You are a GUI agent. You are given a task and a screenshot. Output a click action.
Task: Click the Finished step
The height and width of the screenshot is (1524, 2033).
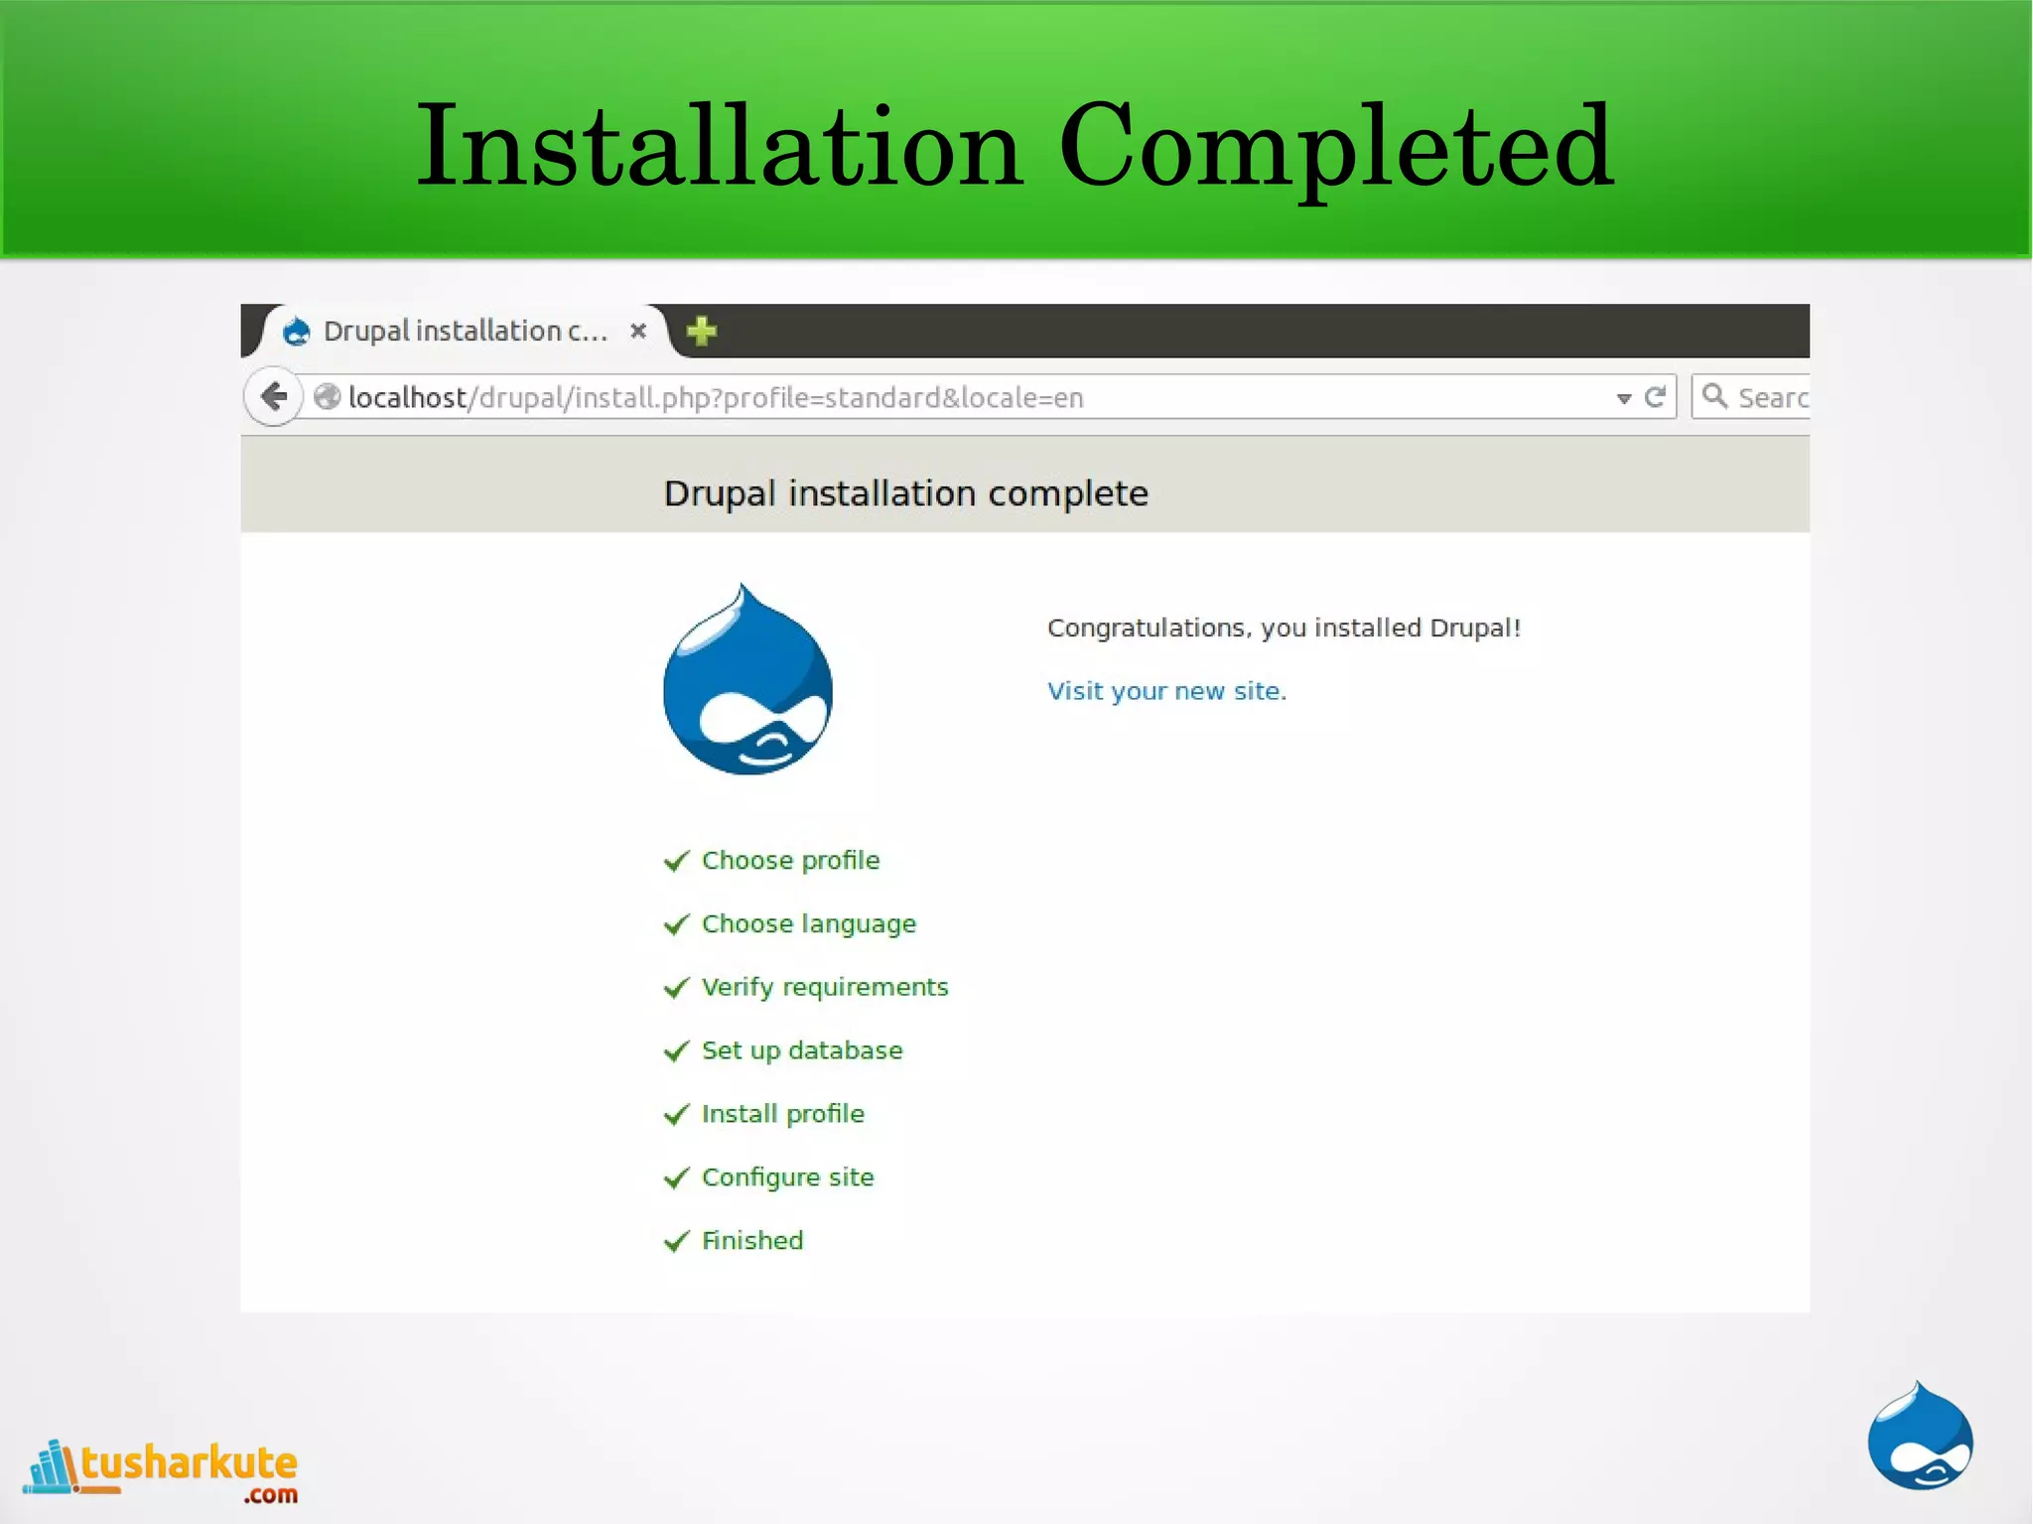coord(752,1240)
